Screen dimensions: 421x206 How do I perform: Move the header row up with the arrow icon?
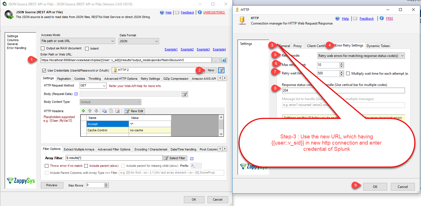pos(90,111)
